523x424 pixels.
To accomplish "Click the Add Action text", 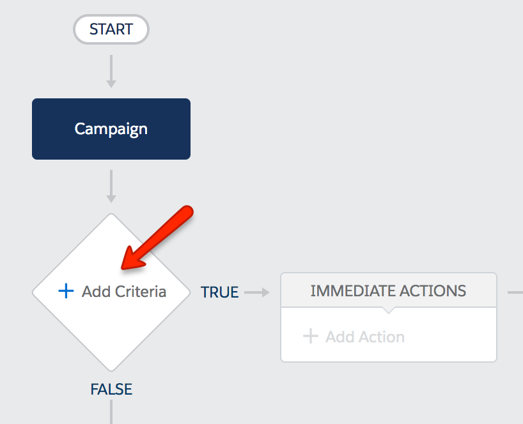I will pos(365,337).
